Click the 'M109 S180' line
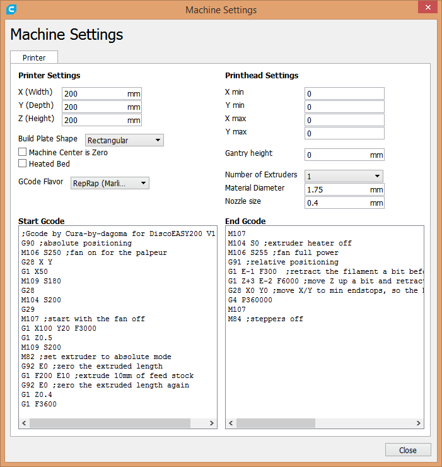 click(41, 281)
